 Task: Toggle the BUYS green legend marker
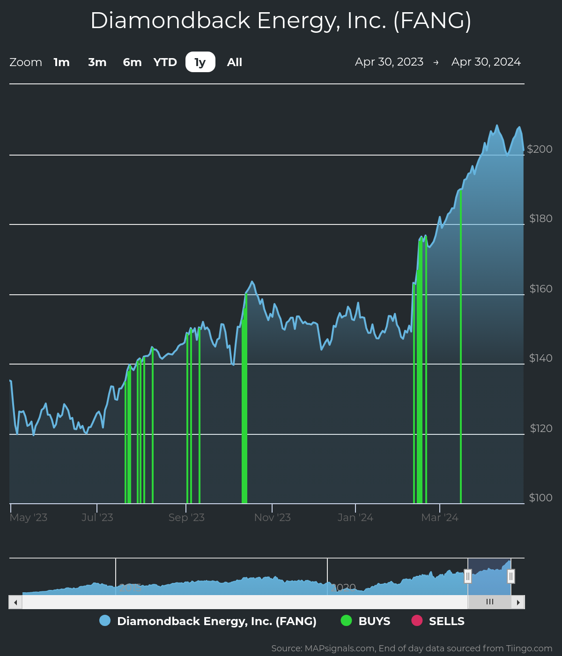coord(346,621)
